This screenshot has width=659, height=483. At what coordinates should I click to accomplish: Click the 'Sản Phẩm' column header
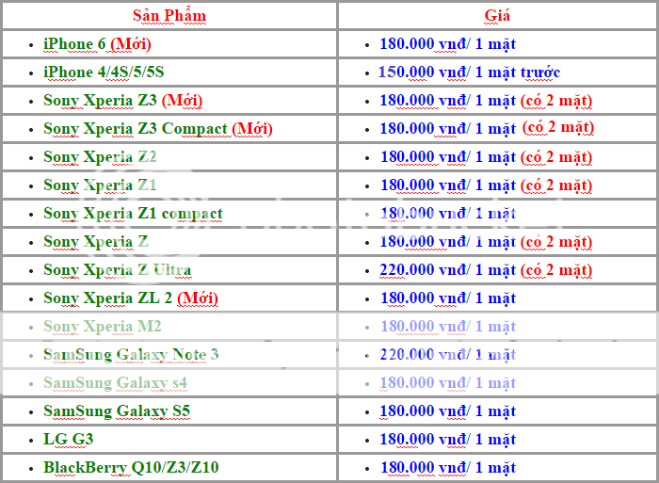(169, 16)
